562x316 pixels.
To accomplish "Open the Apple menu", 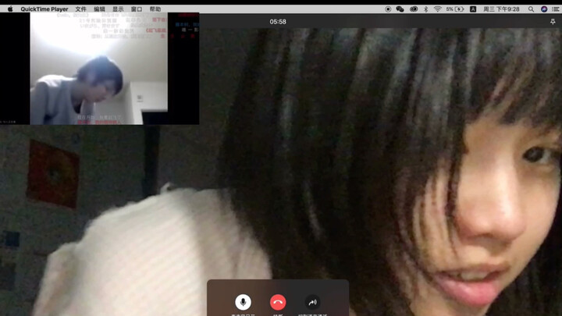I will (x=10, y=9).
